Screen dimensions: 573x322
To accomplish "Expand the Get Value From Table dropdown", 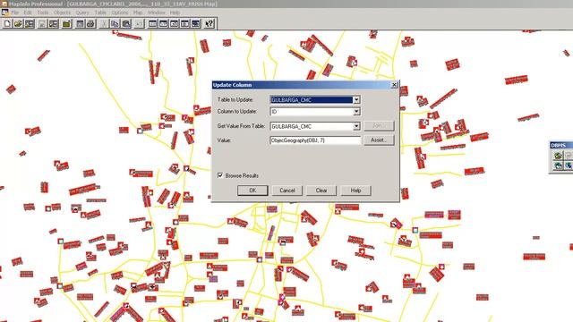I will pos(356,126).
